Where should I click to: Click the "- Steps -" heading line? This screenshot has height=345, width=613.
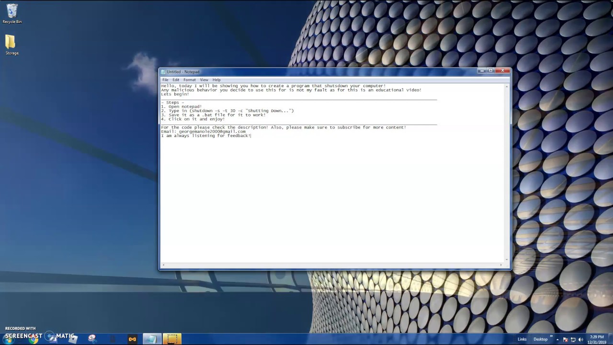pos(172,103)
